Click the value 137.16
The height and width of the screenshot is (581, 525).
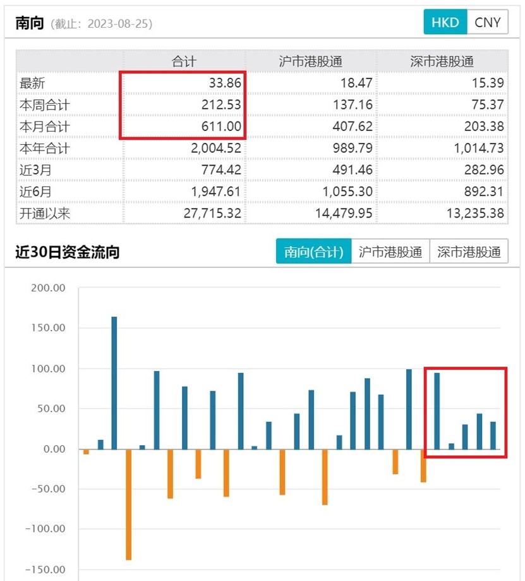click(x=353, y=104)
